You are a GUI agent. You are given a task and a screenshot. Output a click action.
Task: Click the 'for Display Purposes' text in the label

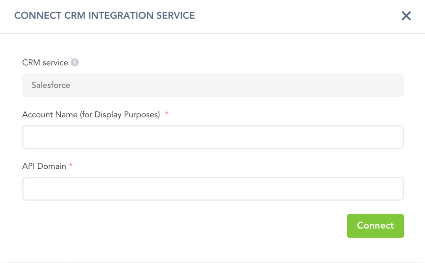tap(123, 114)
